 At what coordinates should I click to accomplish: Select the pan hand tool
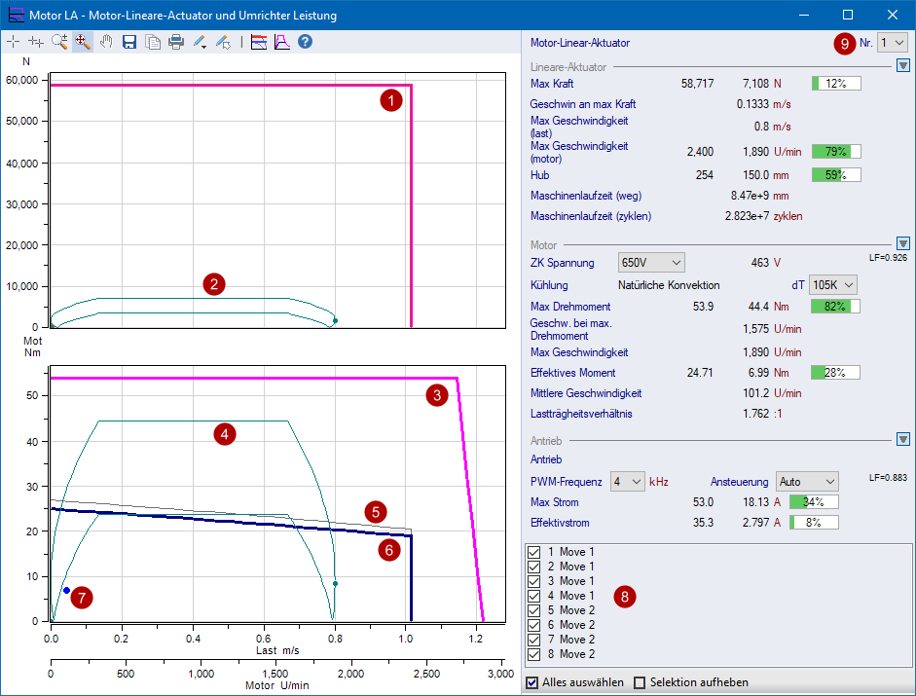coord(105,42)
